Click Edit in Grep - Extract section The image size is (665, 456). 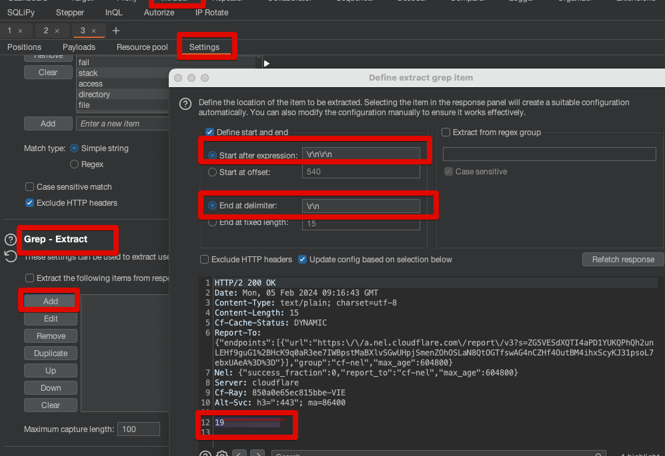pos(51,318)
